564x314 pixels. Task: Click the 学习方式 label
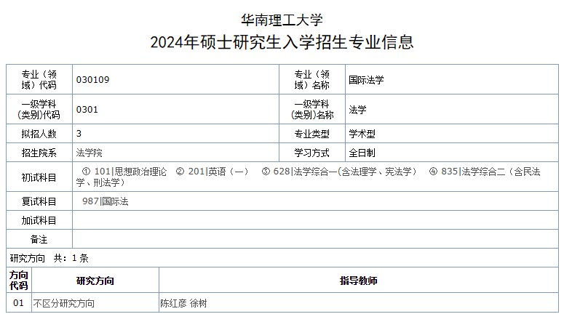(x=312, y=153)
